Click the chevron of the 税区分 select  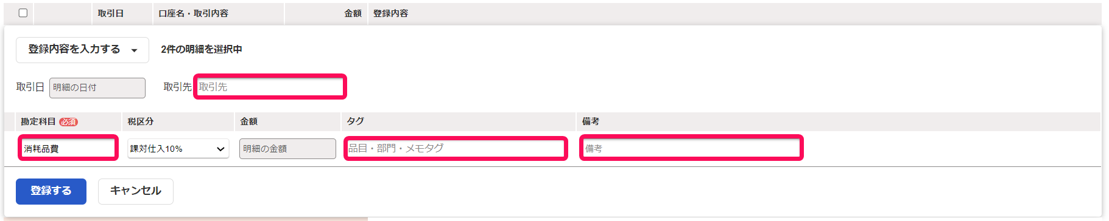220,149
